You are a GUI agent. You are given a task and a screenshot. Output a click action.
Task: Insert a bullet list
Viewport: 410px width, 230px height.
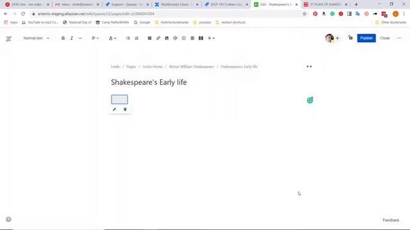click(x=128, y=38)
